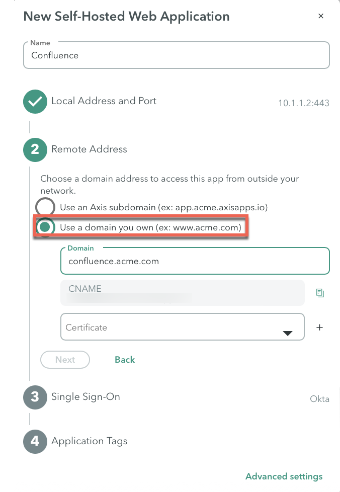340x492 pixels.
Task: Open the Certificate dropdown
Action: coord(182,326)
